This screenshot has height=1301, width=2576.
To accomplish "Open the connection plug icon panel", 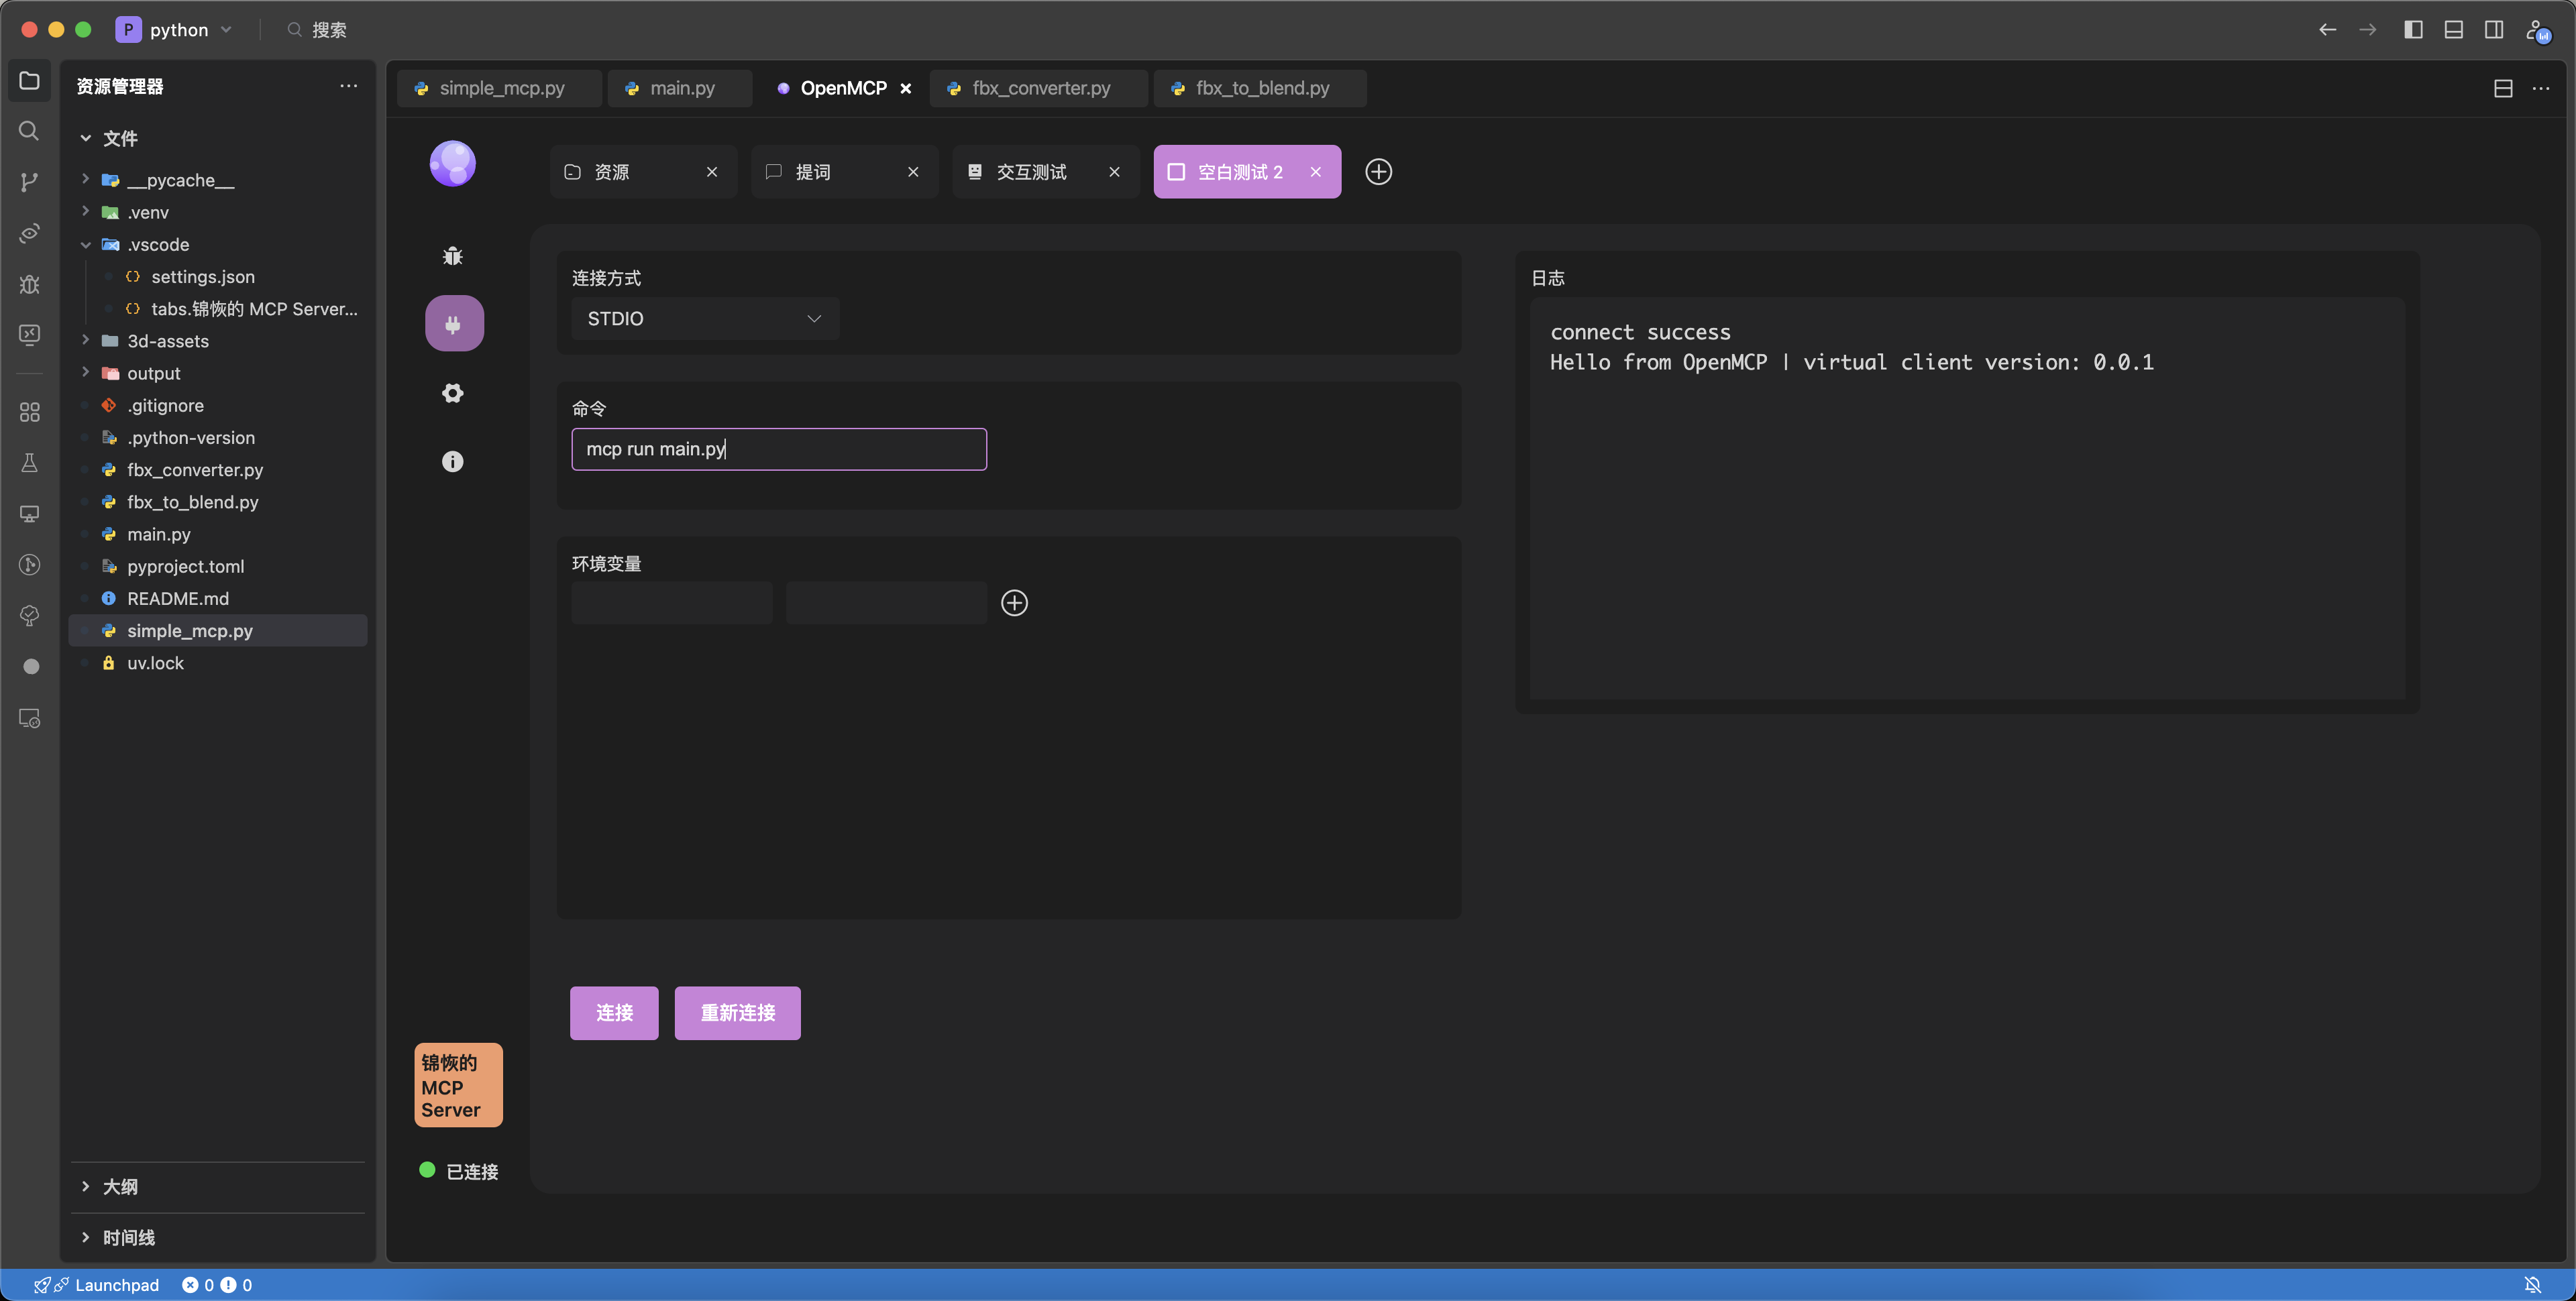I will (x=454, y=324).
